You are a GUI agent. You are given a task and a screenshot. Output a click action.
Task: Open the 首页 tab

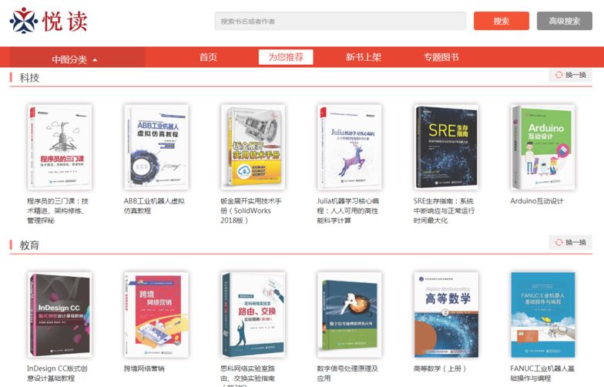coord(208,57)
